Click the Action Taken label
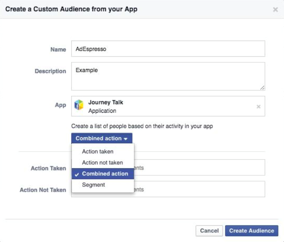This screenshot has height=242, width=284. click(x=48, y=168)
